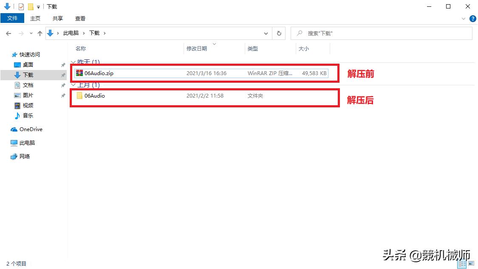Switch to the 主页 ribbon tab
The width and height of the screenshot is (478, 269).
click(x=35, y=19)
